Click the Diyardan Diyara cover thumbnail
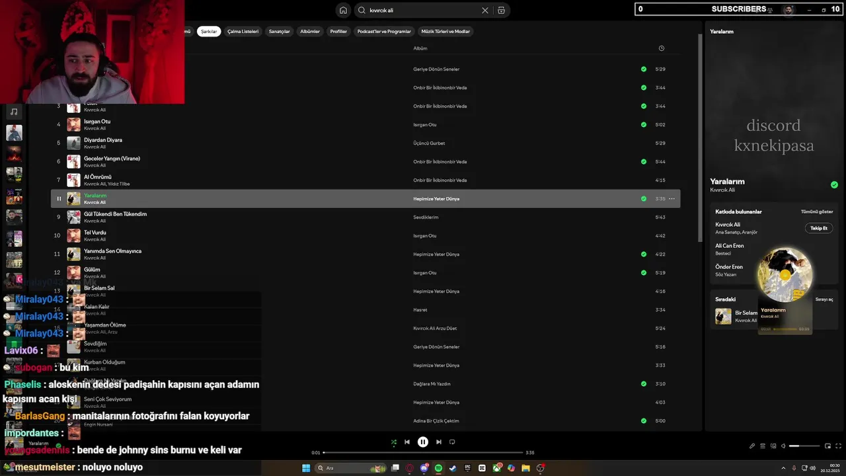846x476 pixels. click(x=73, y=143)
